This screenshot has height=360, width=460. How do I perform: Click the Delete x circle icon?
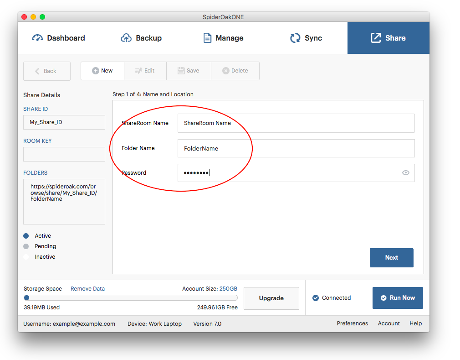click(x=225, y=71)
